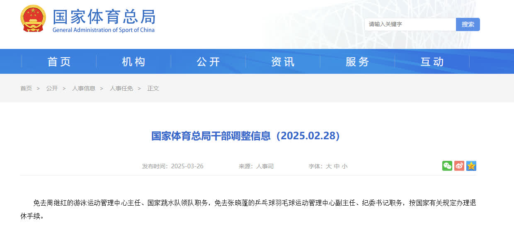514x245 pixels.
Task: Go to the 公开 navigation section
Action: [x=208, y=62]
